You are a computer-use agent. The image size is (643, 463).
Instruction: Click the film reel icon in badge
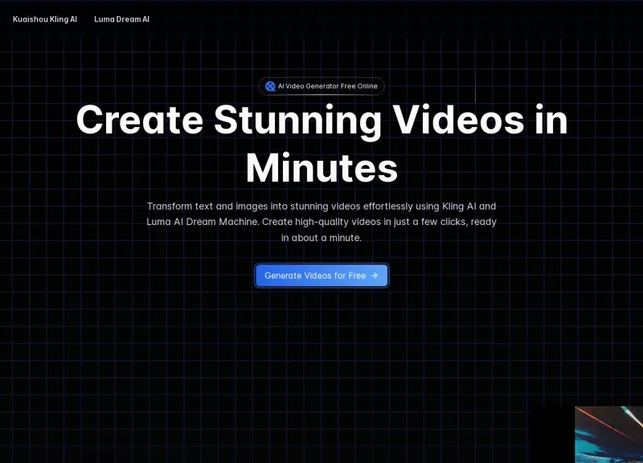(x=270, y=86)
